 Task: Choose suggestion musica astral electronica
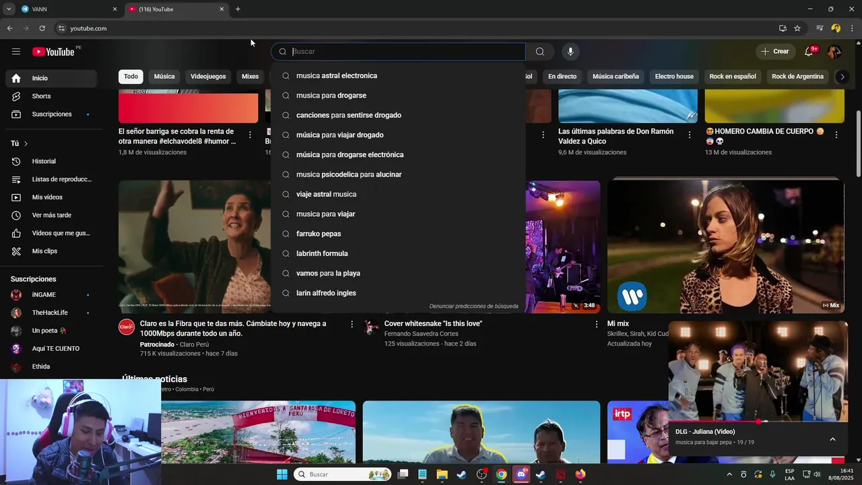(398, 76)
